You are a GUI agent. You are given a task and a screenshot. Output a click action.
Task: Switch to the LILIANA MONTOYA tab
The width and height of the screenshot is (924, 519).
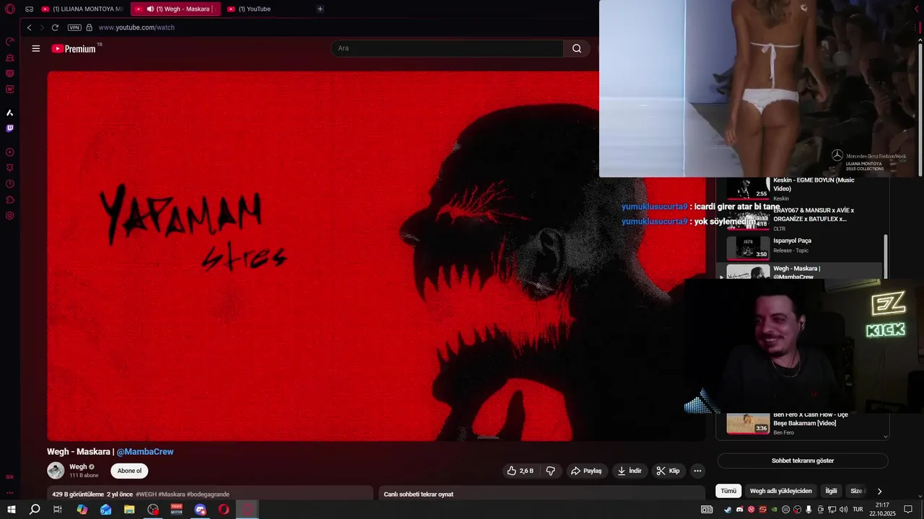82,9
